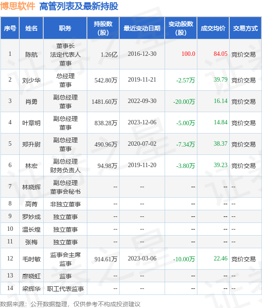Screen dimensions: 262x308
Task: Click the holding 1481.60万
Action: 104,102
